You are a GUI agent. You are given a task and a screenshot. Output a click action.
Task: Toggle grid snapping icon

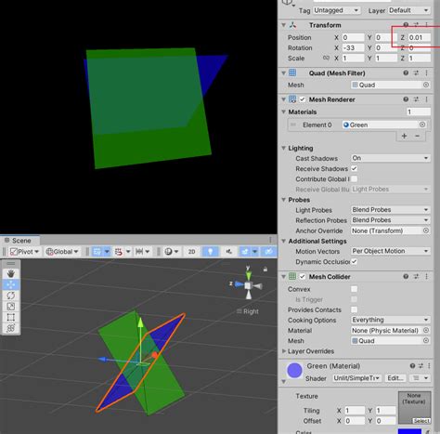pos(119,252)
